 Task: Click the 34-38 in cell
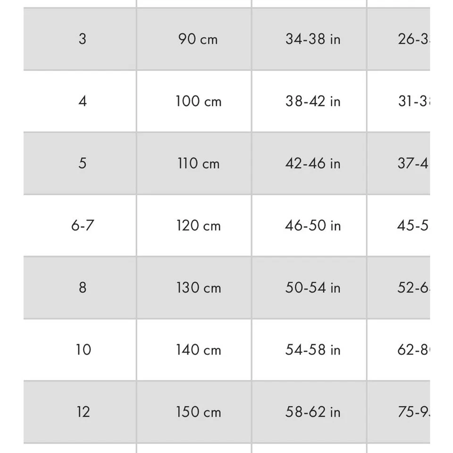click(x=312, y=39)
